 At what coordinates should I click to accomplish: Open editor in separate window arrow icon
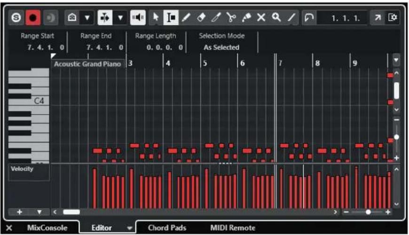tap(378, 18)
